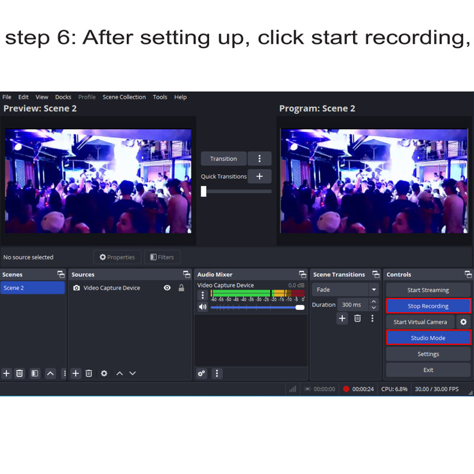The image size is (474, 474).
Task: Open scene transition properties three dots
Action: [373, 318]
